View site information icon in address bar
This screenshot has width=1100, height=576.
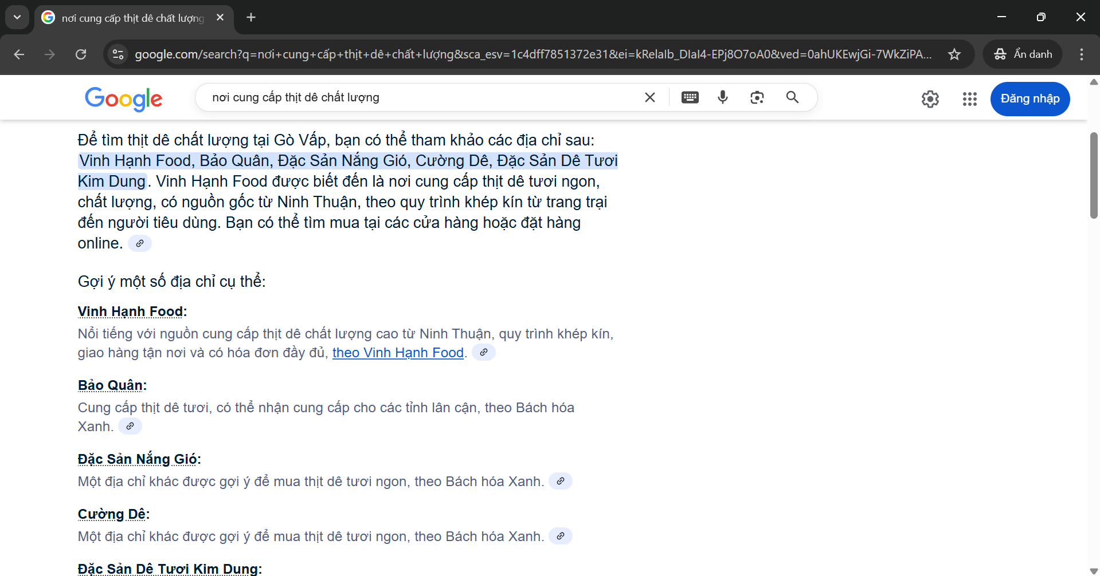point(118,54)
